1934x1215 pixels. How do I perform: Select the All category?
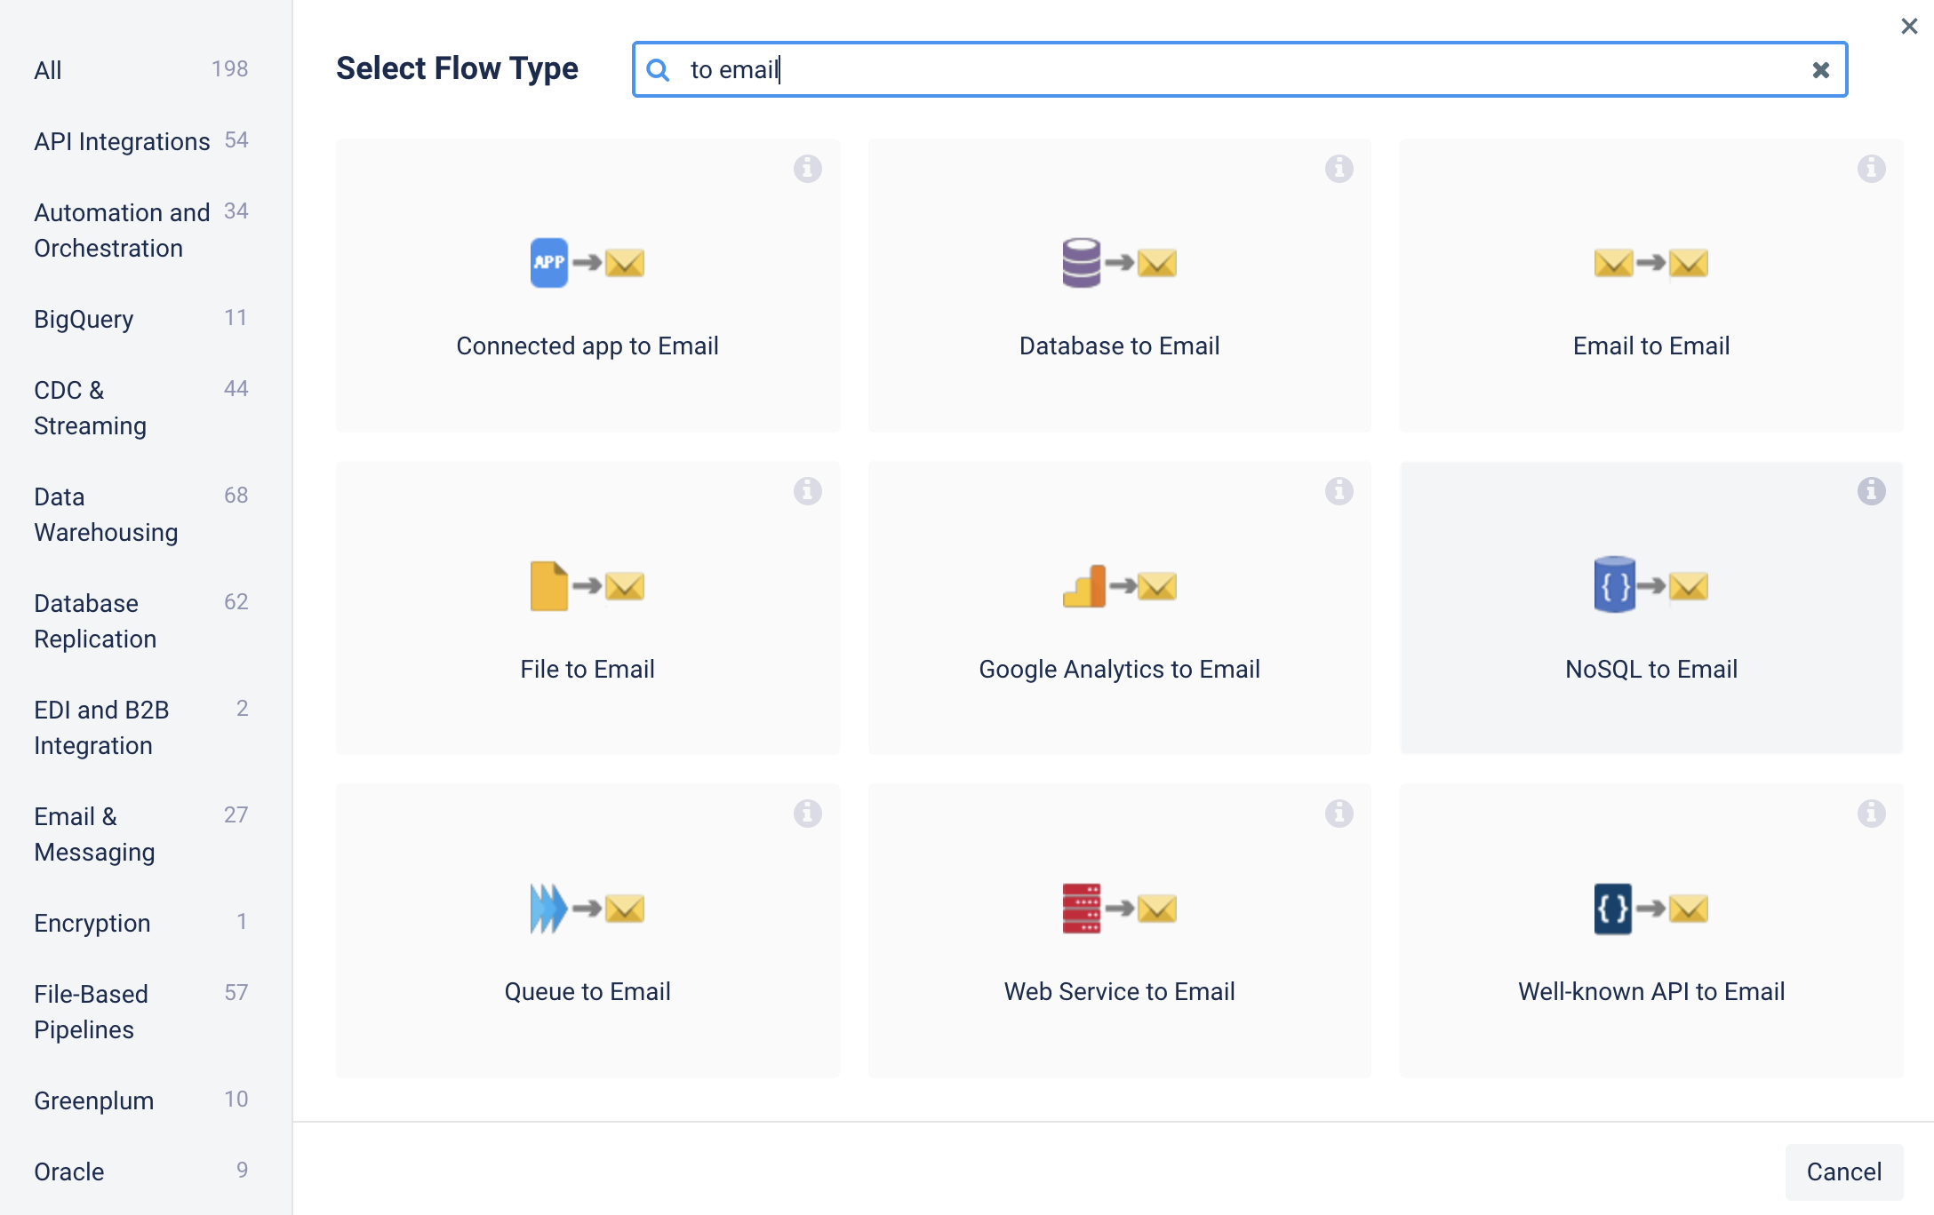(141, 69)
